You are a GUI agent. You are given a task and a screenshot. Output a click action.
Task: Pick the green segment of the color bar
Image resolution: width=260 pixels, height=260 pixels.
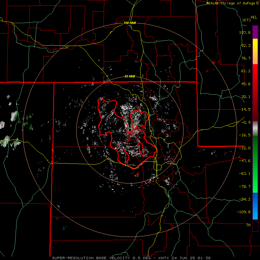click(255, 164)
